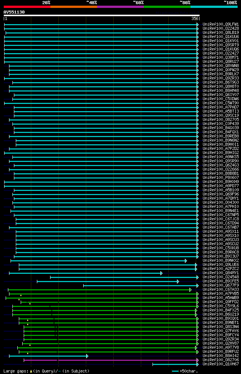Click cyan alignment bar for UniRef100_O24548
Screen dimensions: 241x374
[x=124, y=278]
